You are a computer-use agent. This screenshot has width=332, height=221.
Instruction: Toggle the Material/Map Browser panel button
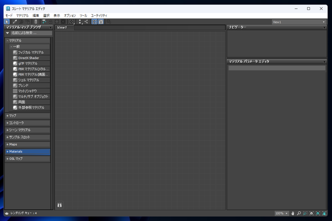[x=95, y=22]
